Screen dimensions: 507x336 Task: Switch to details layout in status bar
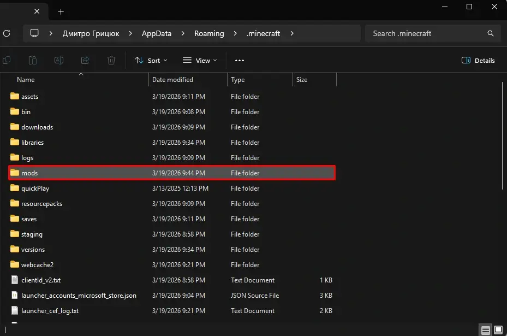click(485, 329)
